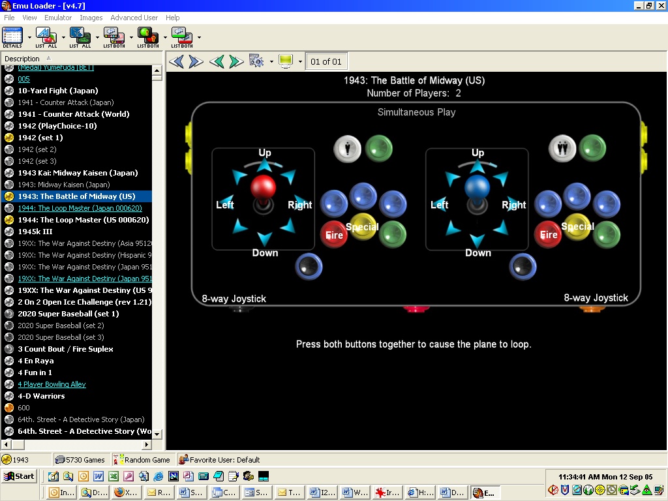The width and height of the screenshot is (668, 501).
Task: Click the green back arrow icon
Action: pos(217,61)
